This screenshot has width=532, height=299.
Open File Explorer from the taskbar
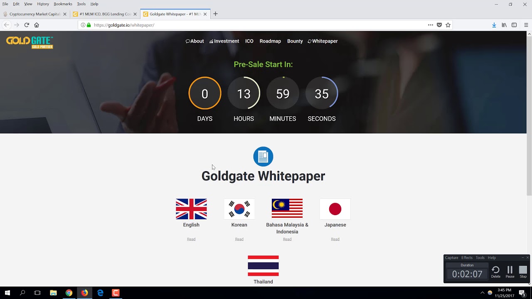(x=53, y=293)
